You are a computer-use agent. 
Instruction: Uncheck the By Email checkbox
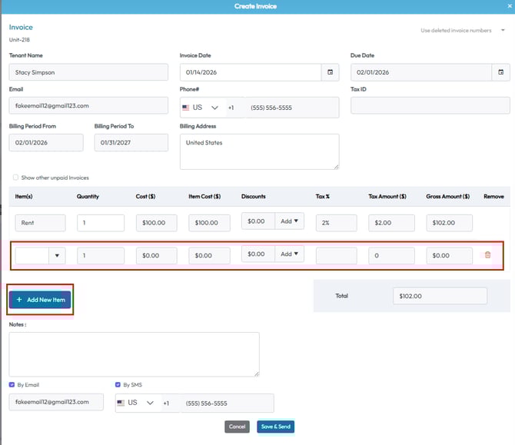tap(12, 385)
